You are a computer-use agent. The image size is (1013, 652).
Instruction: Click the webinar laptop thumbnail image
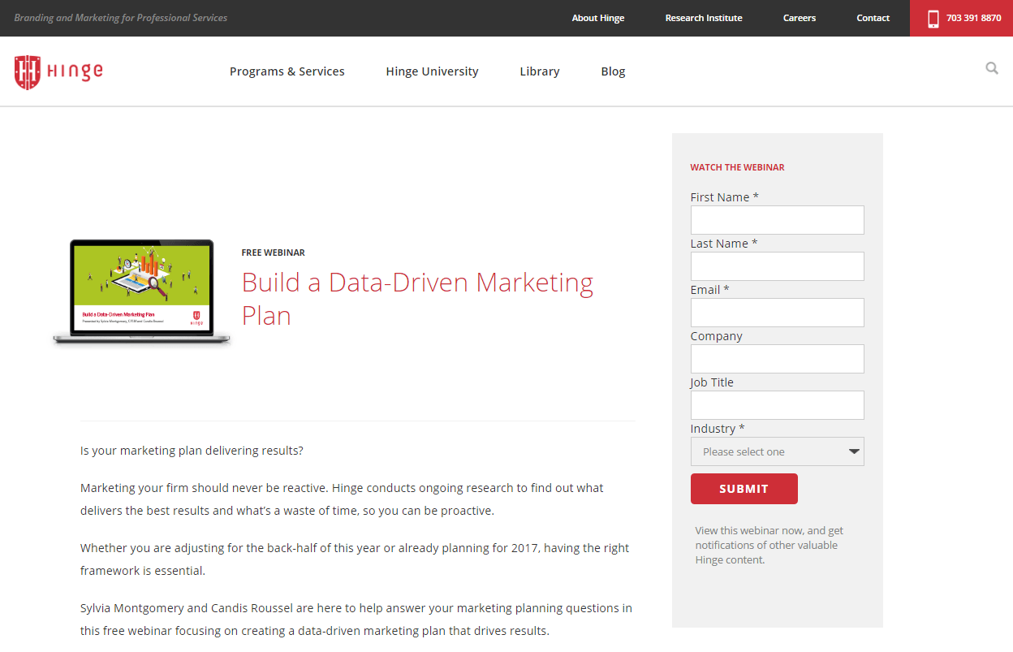click(x=140, y=291)
